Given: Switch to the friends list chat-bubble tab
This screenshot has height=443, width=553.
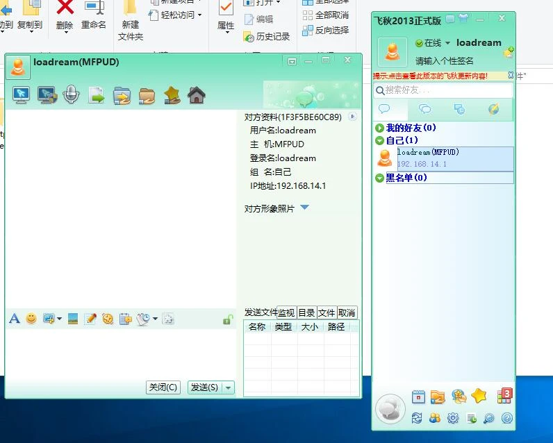Looking at the screenshot, I should tap(384, 109).
